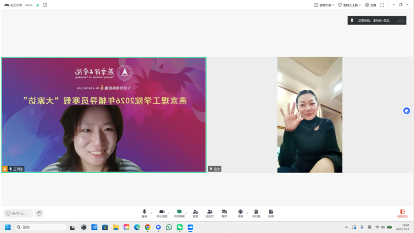The height and width of the screenshot is (233, 414).
Task: Open the AI Minutes tool
Action: point(257,213)
